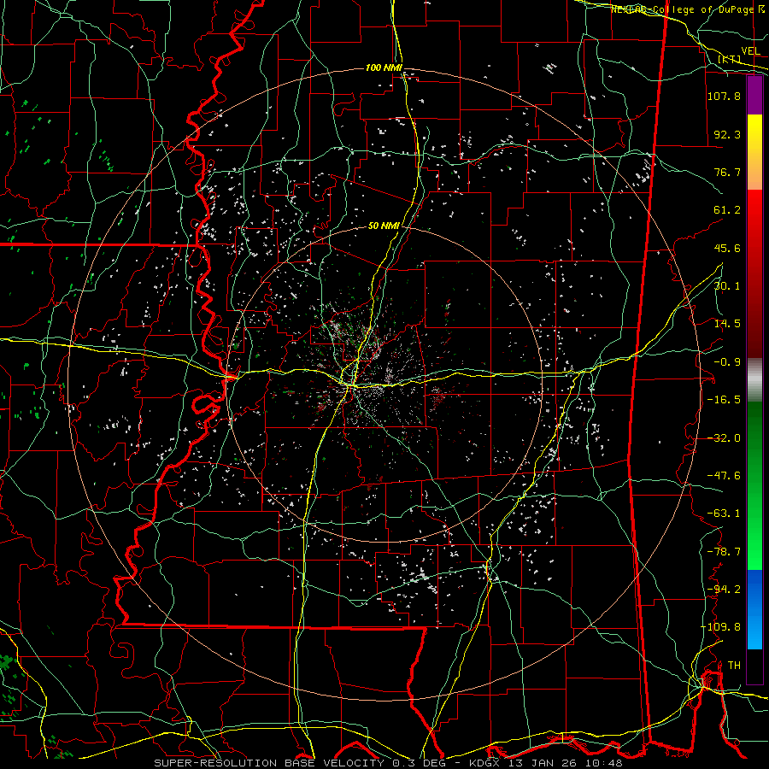Select the 14.5 velocity scale value
This screenshot has width=769, height=769.
(728, 324)
